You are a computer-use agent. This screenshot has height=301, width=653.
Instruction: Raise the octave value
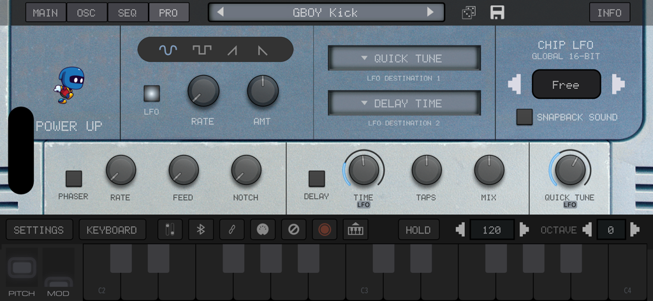(x=635, y=230)
